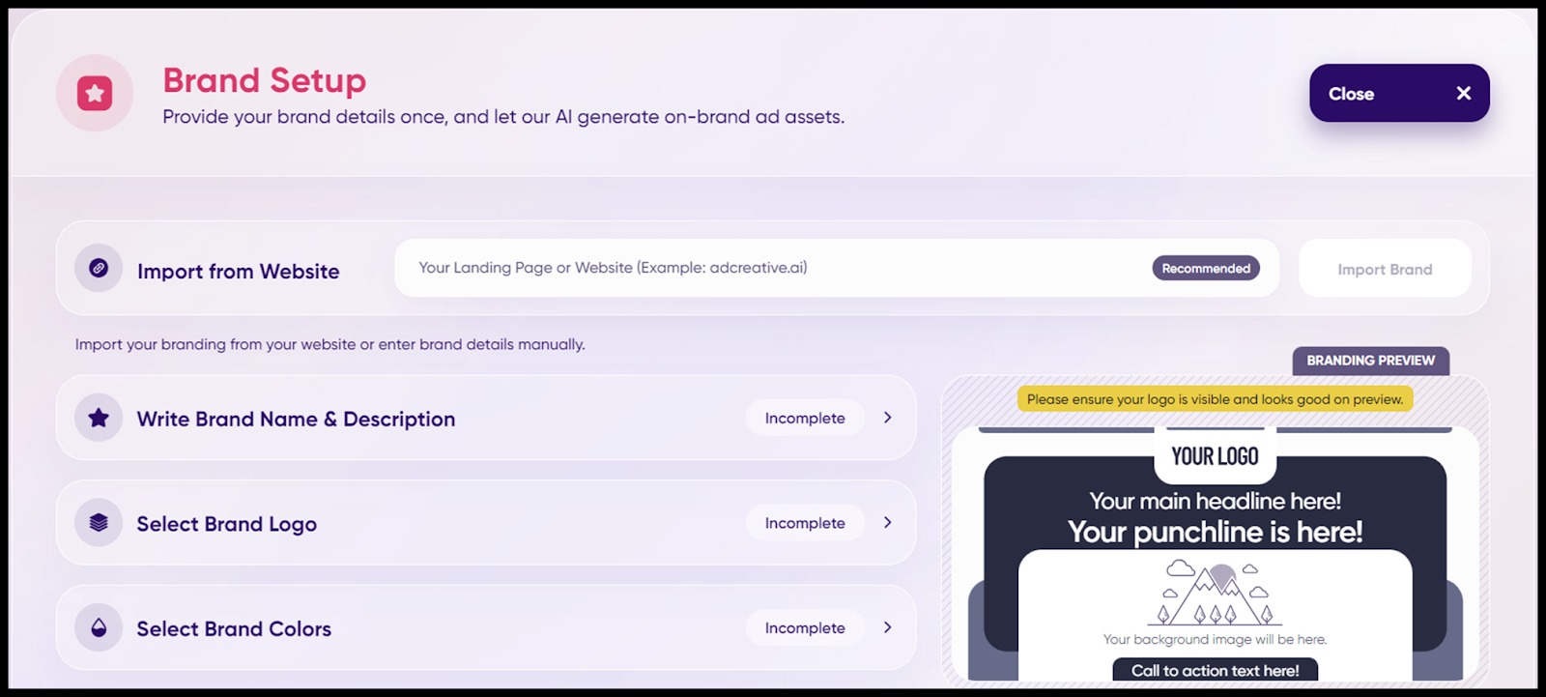1546x697 pixels.
Task: Click the Incomplete status on Brand Name row
Action: click(804, 418)
